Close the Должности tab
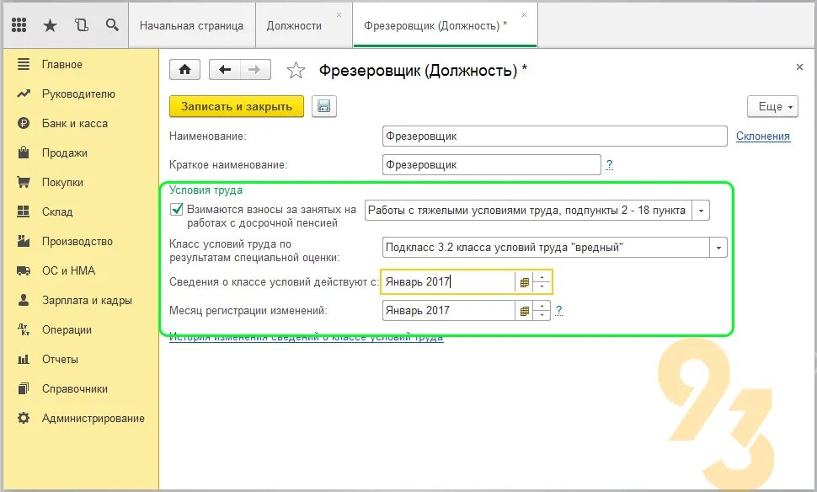Screen dimensions: 817x492 339,14
